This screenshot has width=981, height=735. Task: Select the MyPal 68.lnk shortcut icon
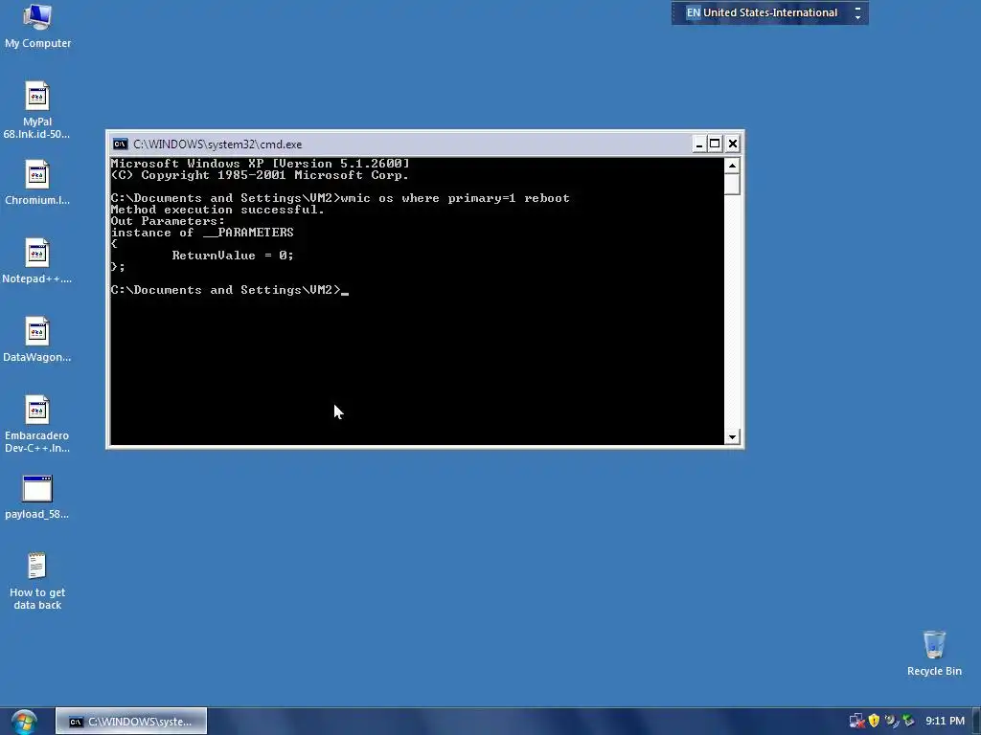coord(37,110)
